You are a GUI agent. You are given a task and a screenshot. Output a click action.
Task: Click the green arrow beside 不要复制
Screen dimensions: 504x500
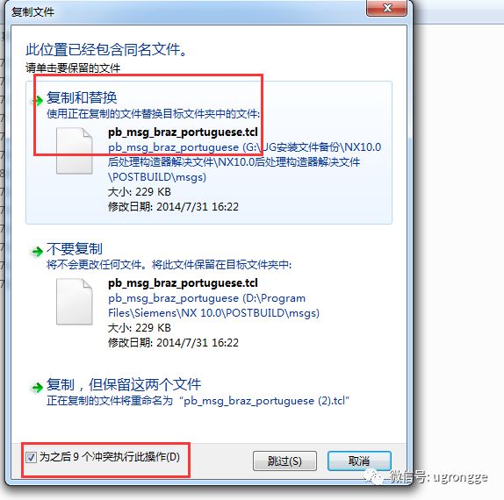(x=38, y=252)
